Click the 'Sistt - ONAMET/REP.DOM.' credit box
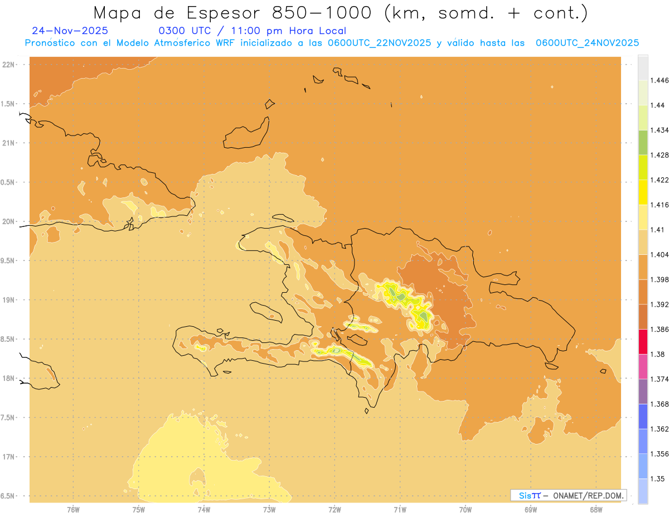 click(x=569, y=495)
